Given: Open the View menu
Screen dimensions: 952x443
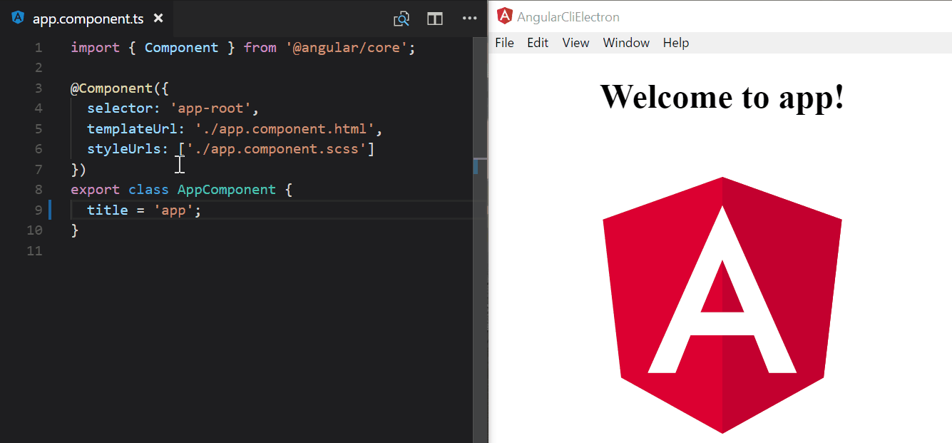Looking at the screenshot, I should (575, 43).
